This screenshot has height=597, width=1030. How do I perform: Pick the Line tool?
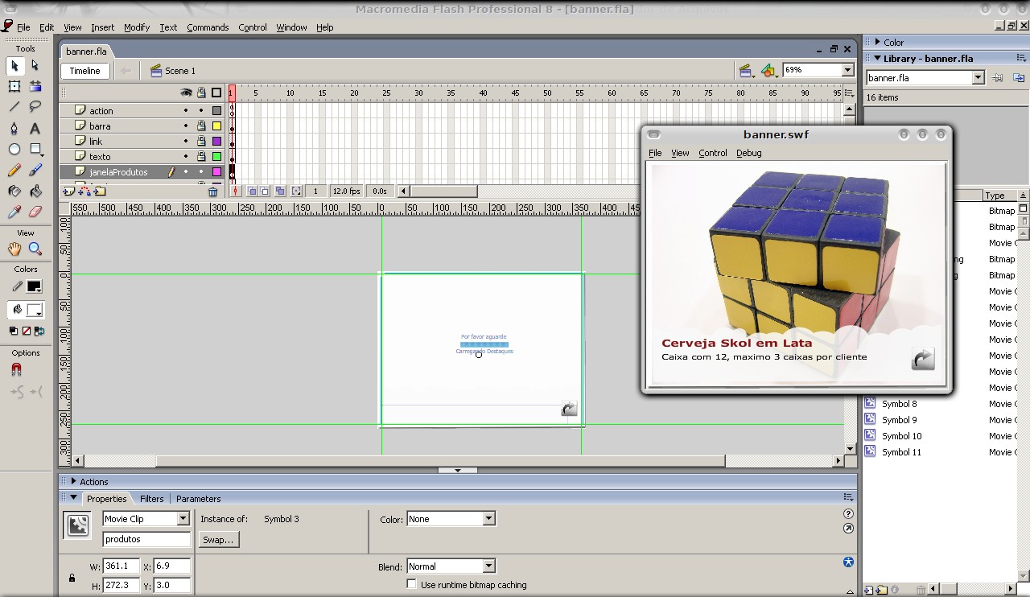click(x=14, y=107)
